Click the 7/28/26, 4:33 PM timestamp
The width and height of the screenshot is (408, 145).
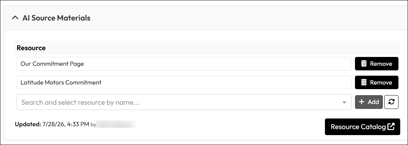click(x=66, y=124)
